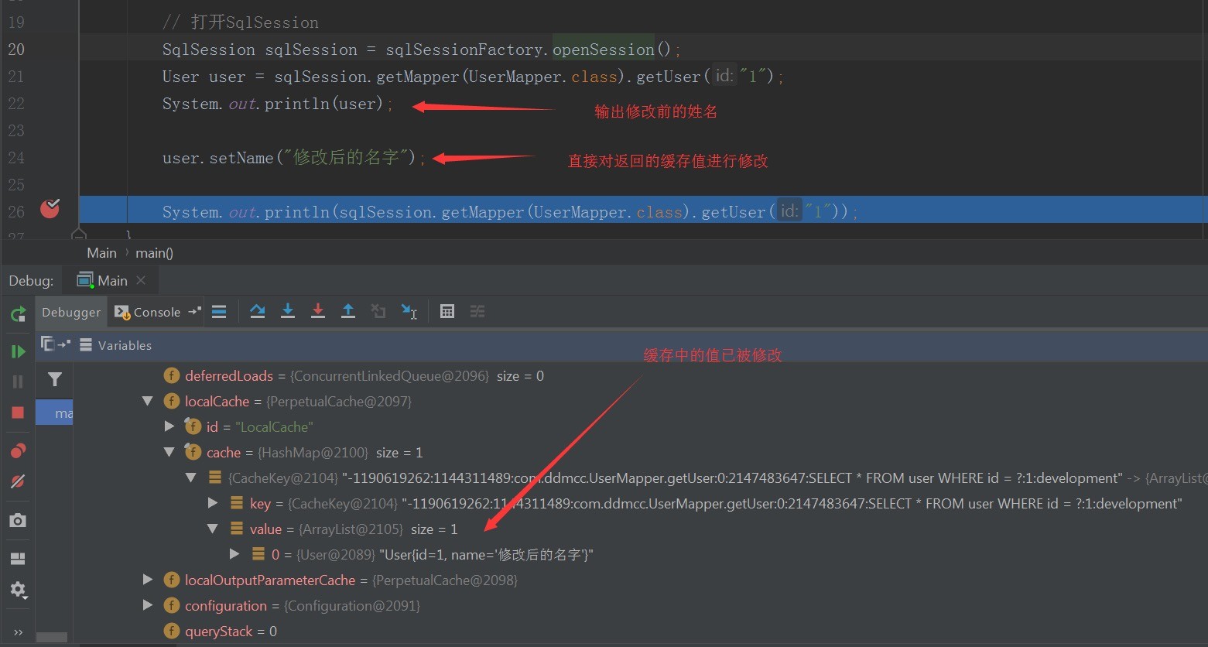The image size is (1208, 647).
Task: Switch to the Debugger tab
Action: tap(71, 312)
